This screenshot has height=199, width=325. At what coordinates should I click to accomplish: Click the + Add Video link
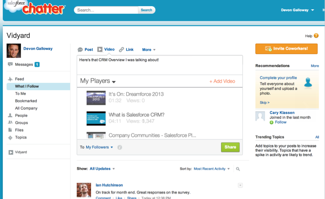[x=222, y=81]
